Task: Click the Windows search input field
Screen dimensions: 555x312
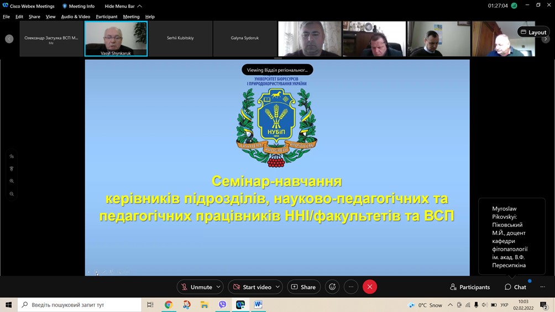Action: pyautogui.click(x=79, y=305)
